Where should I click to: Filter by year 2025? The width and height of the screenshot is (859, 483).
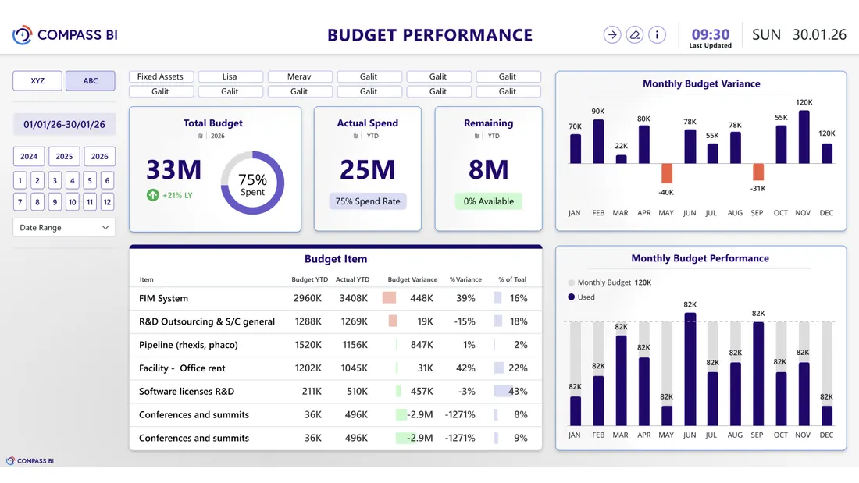pyautogui.click(x=64, y=156)
